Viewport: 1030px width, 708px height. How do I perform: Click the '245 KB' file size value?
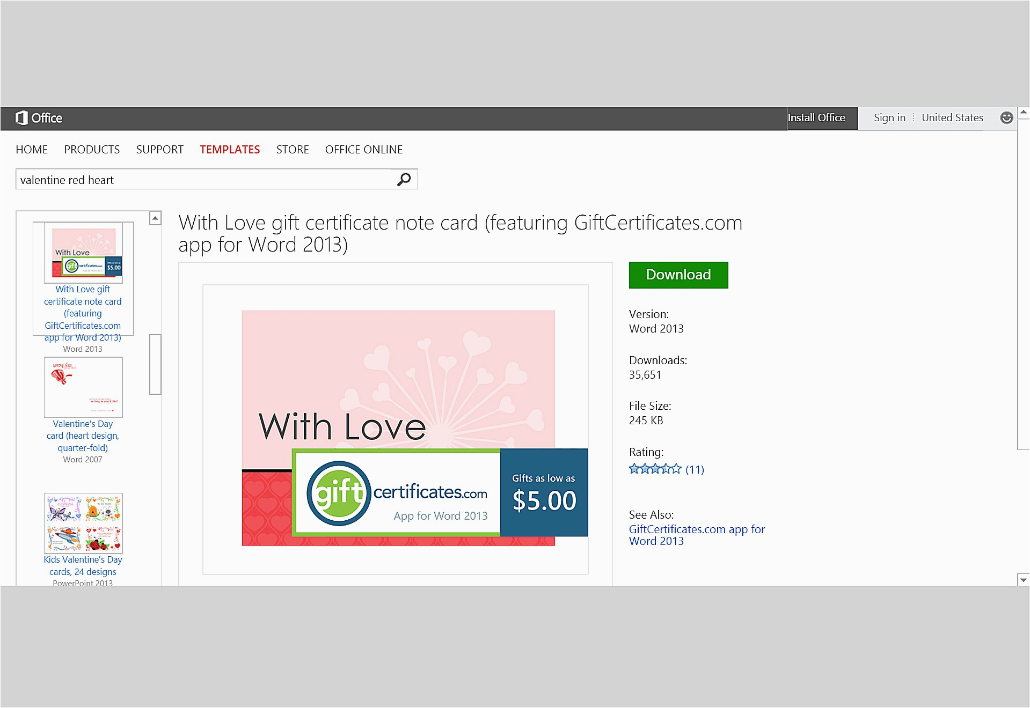tap(646, 421)
